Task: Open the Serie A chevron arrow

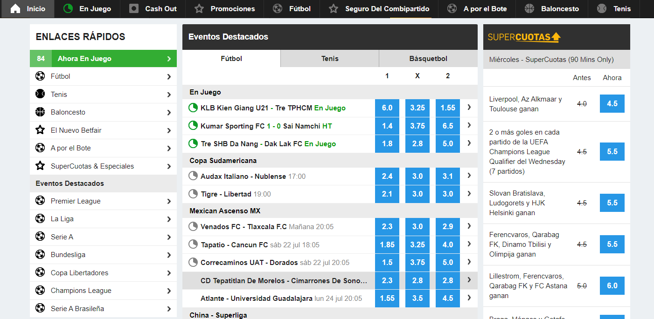Action: coord(169,237)
